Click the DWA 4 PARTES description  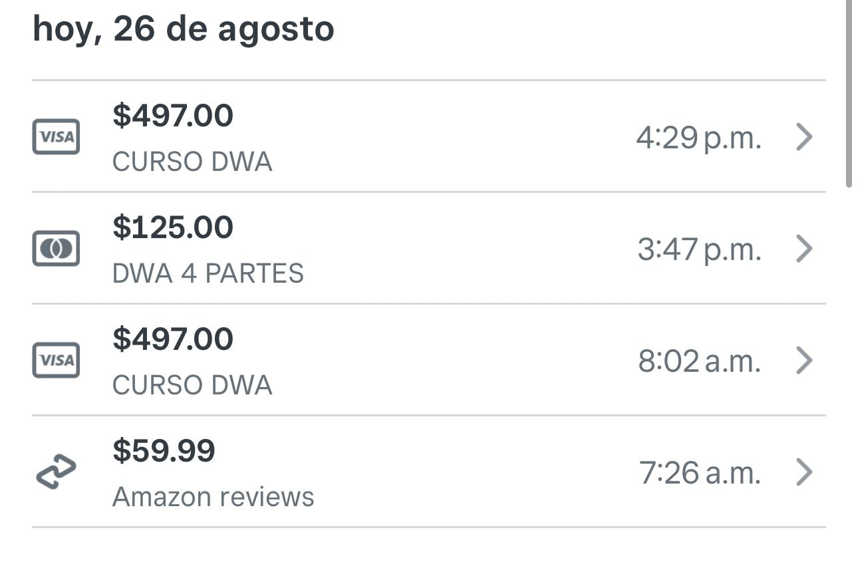(208, 273)
